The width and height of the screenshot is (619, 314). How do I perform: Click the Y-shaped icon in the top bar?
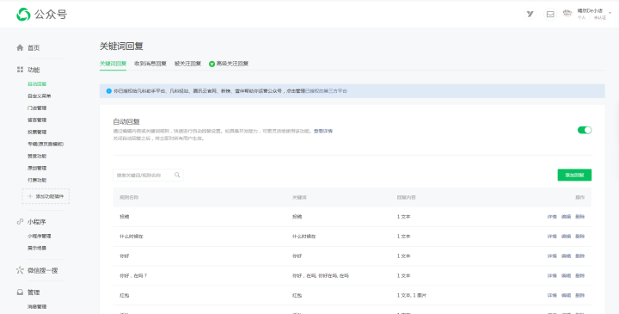click(530, 15)
